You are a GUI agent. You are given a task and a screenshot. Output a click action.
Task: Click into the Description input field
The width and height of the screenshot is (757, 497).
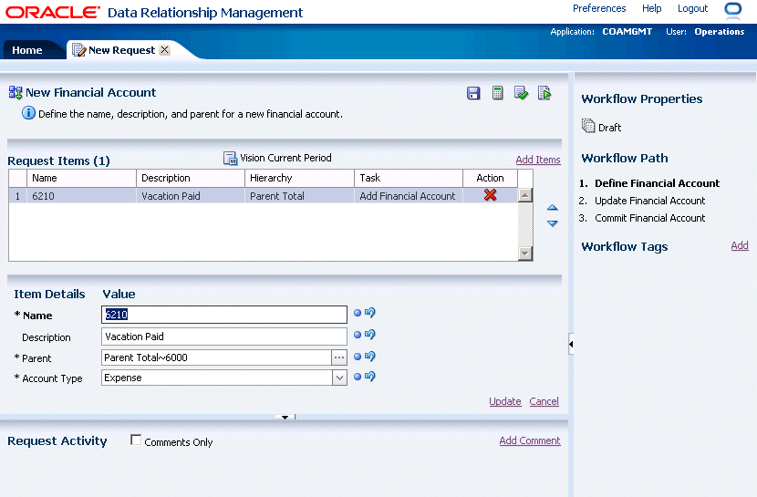pyautogui.click(x=224, y=337)
